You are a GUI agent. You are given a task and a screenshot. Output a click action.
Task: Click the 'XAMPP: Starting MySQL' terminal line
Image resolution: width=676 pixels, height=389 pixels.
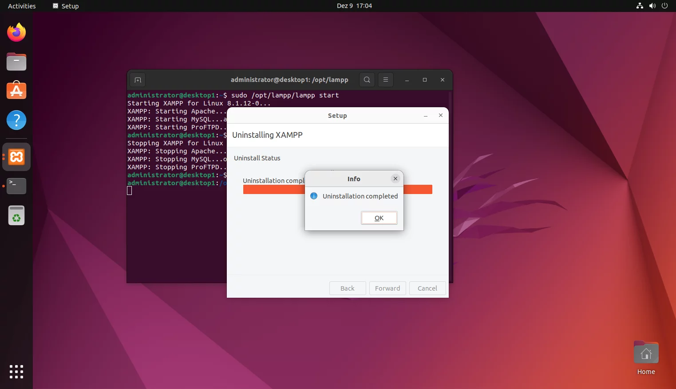pyautogui.click(x=177, y=119)
